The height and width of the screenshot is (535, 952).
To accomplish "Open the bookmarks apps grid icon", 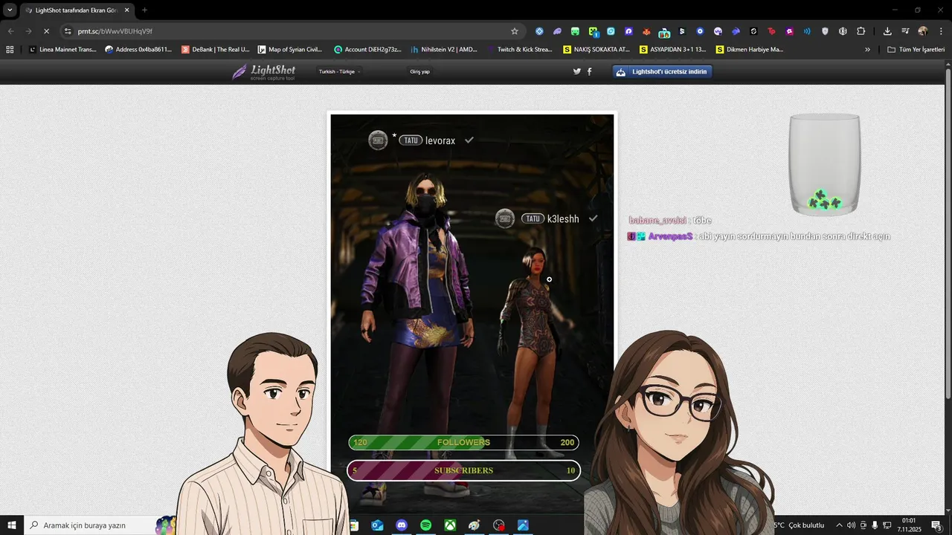I will (10, 50).
